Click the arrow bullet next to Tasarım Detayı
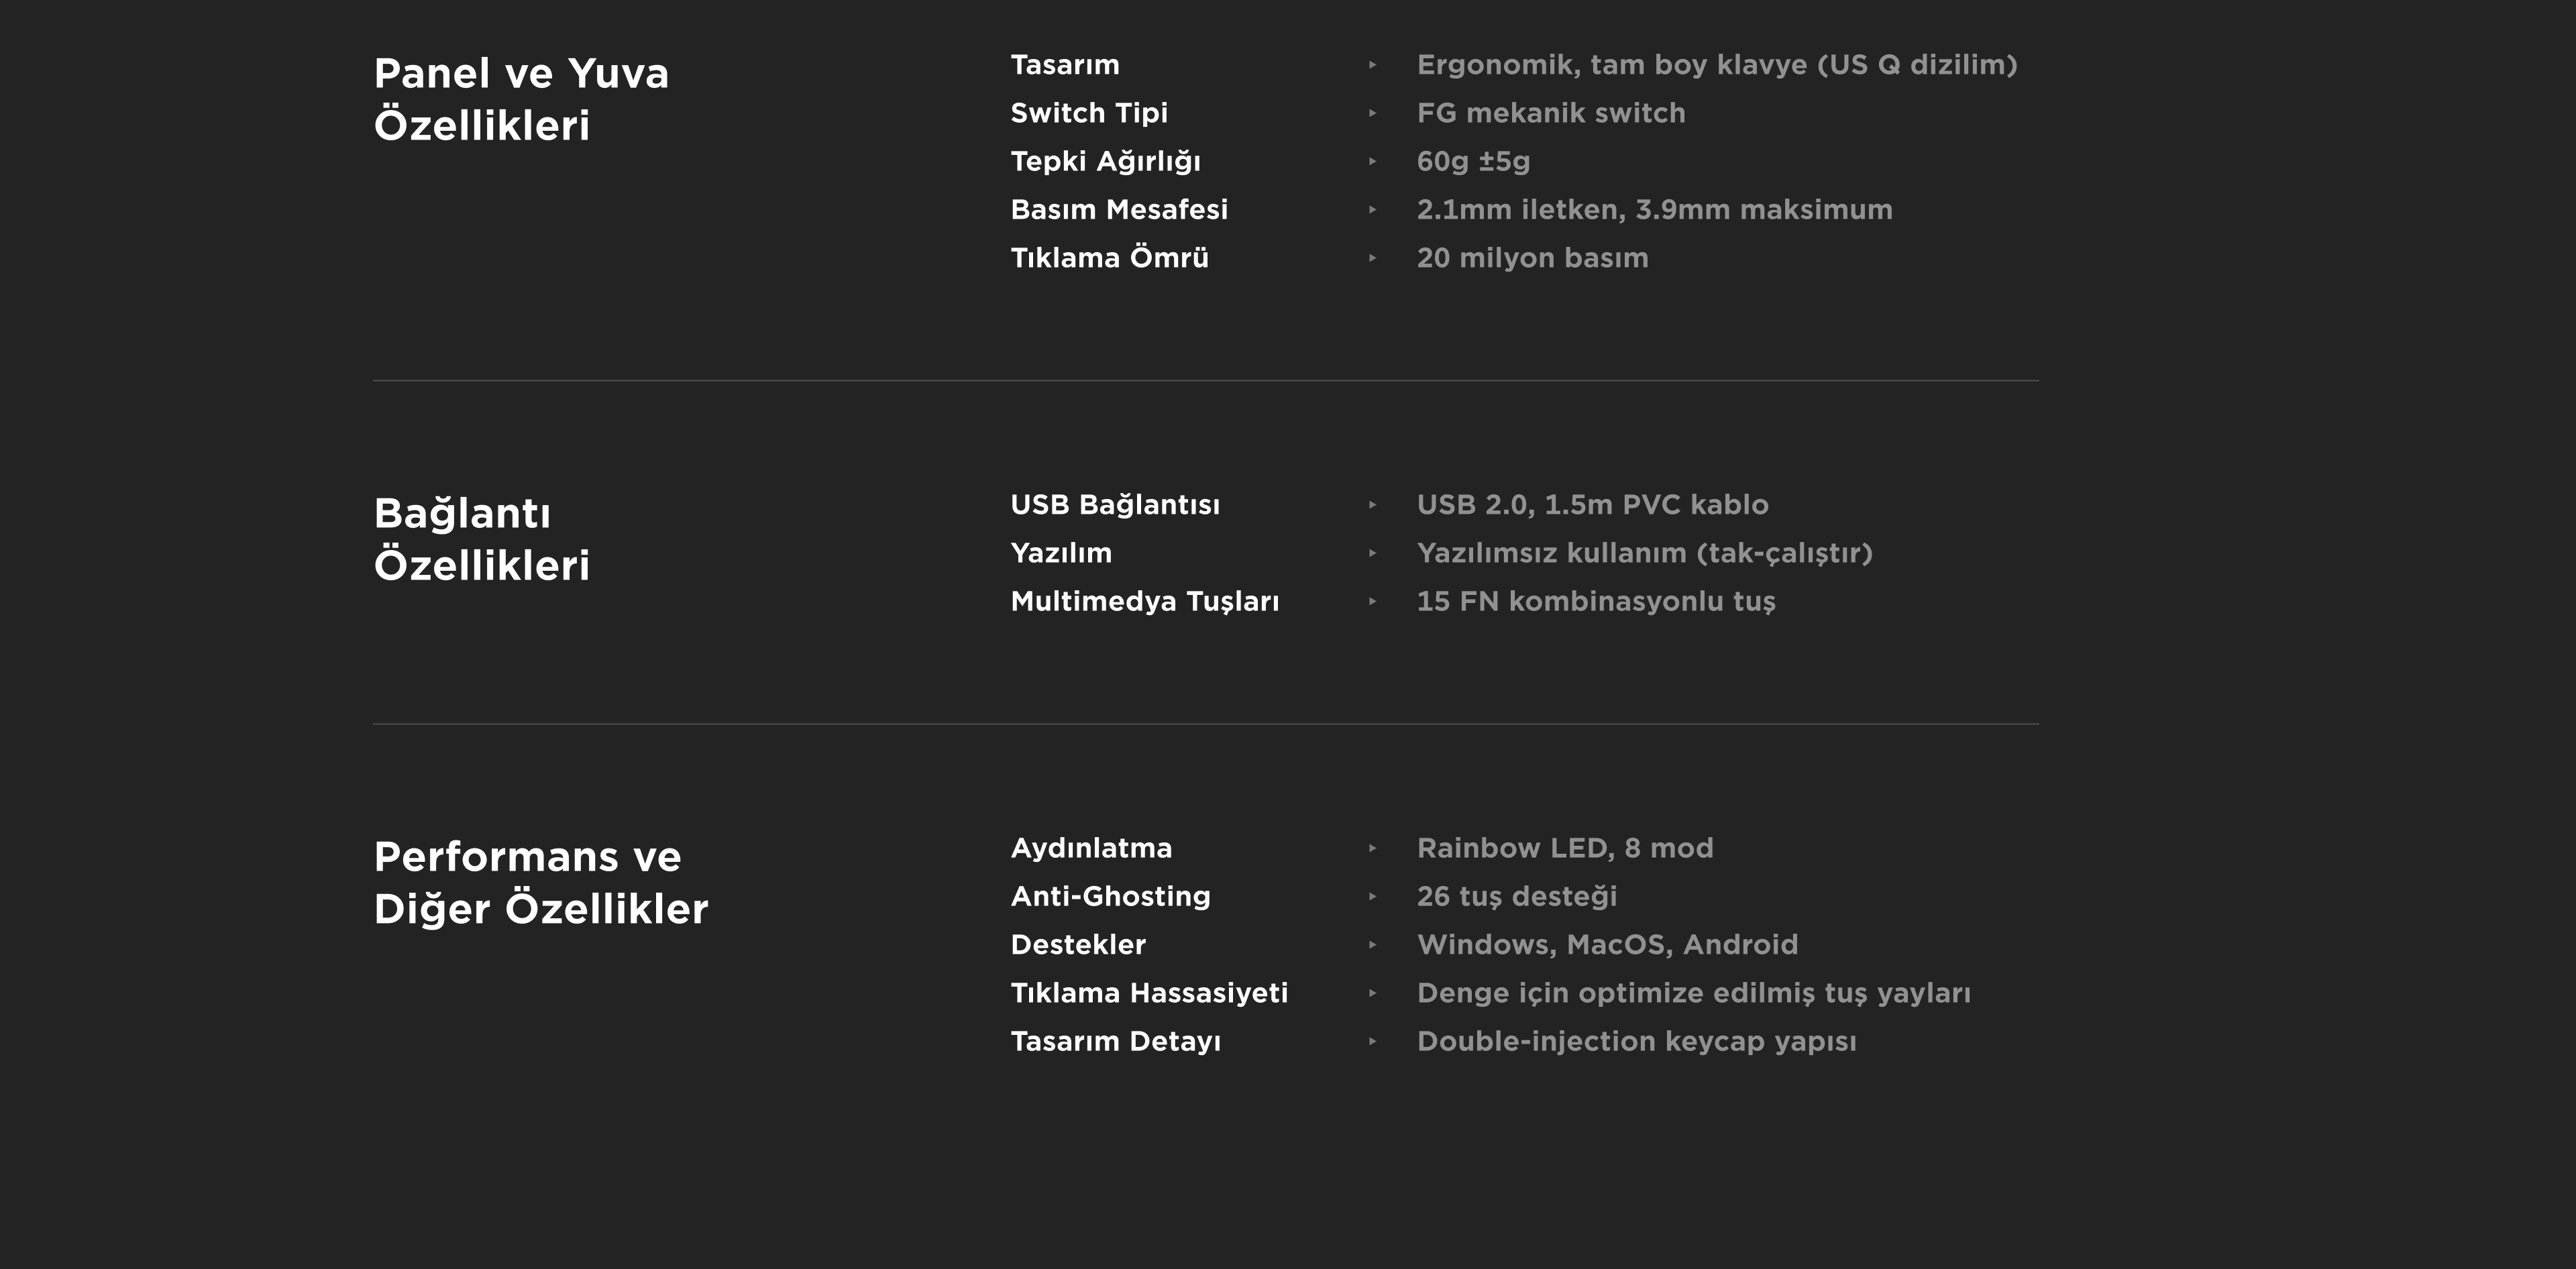This screenshot has width=2576, height=1269. pos(1372,1041)
